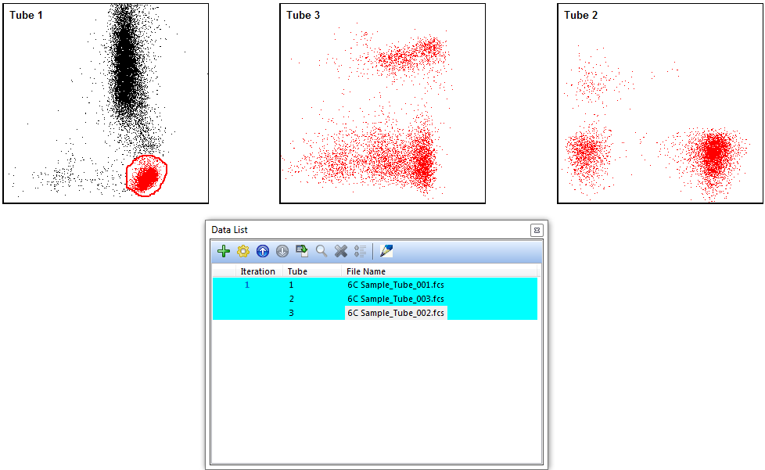
Task: Click the File Name column header
Action: tap(366, 271)
